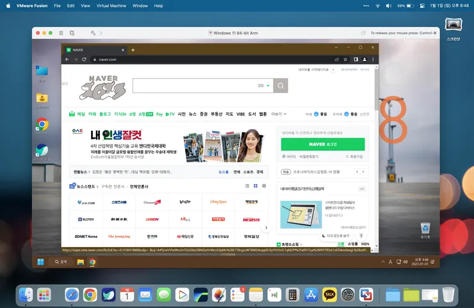474x308 pixels.
Task: Open the VIBE link
Action: click(x=241, y=114)
